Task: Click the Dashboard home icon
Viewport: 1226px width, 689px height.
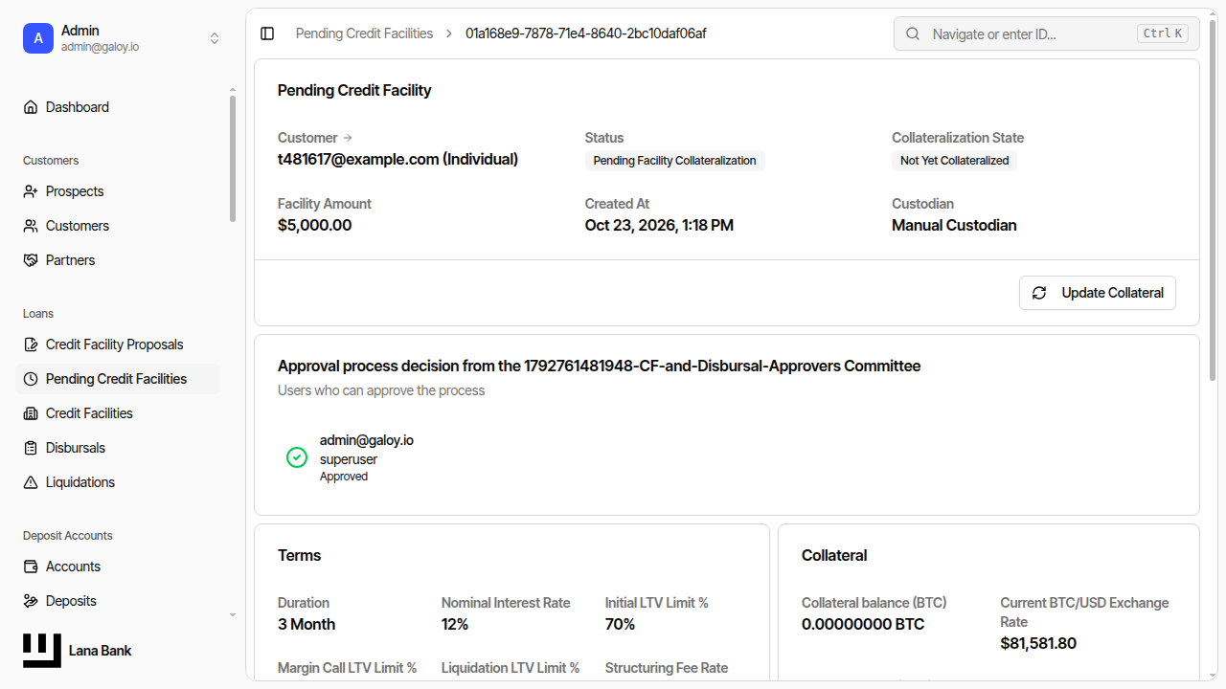Action: coord(31,107)
